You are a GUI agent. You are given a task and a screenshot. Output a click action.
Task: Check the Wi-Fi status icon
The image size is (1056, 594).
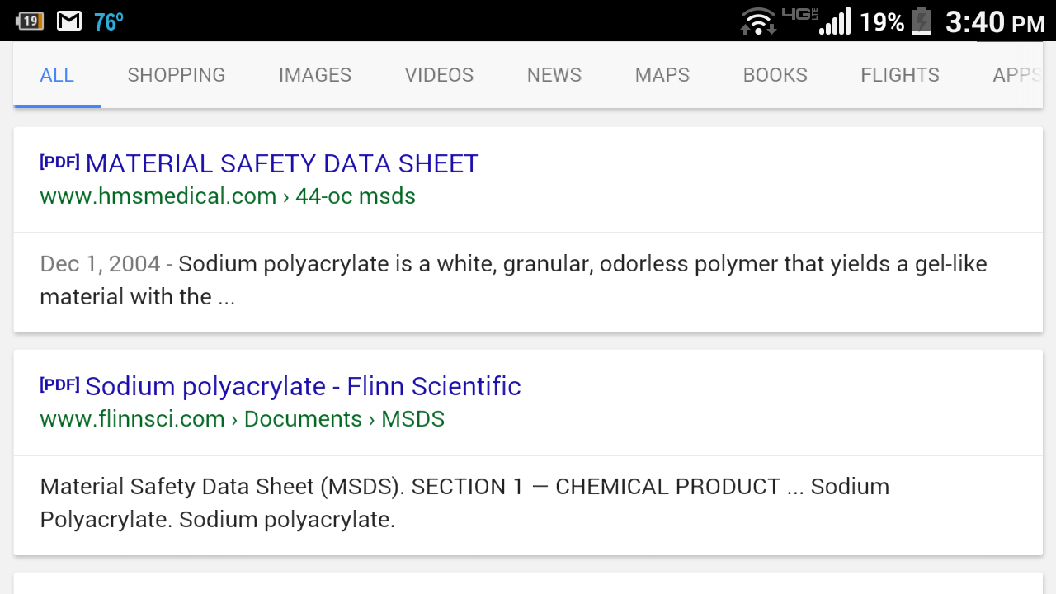pyautogui.click(x=757, y=21)
